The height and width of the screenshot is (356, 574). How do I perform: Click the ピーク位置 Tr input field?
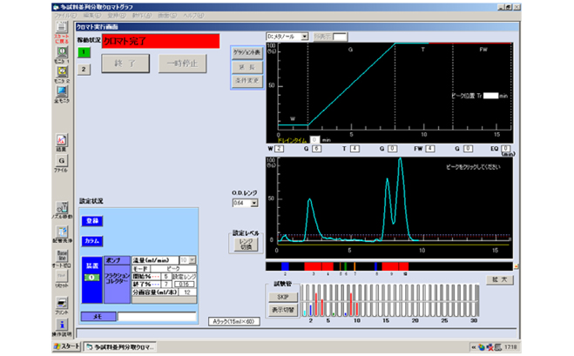(x=490, y=96)
